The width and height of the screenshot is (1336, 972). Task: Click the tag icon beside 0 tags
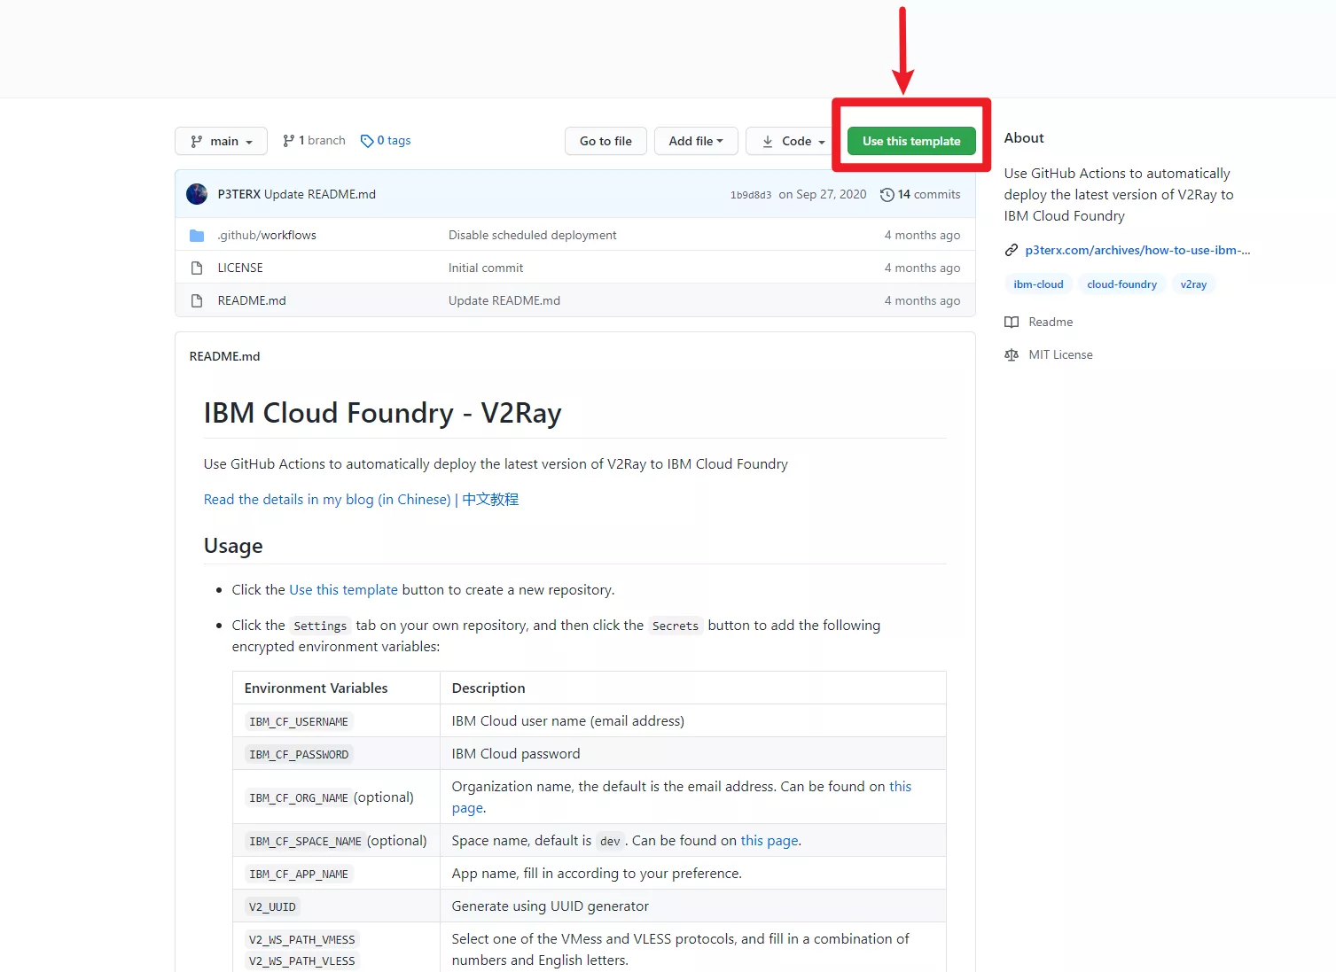point(367,141)
